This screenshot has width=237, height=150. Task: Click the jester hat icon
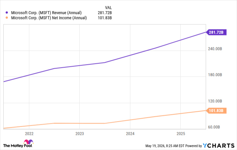pyautogui.click(x=28, y=142)
